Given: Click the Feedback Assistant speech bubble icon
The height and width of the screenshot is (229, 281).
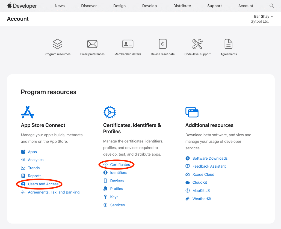Looking at the screenshot, I should click(188, 166).
